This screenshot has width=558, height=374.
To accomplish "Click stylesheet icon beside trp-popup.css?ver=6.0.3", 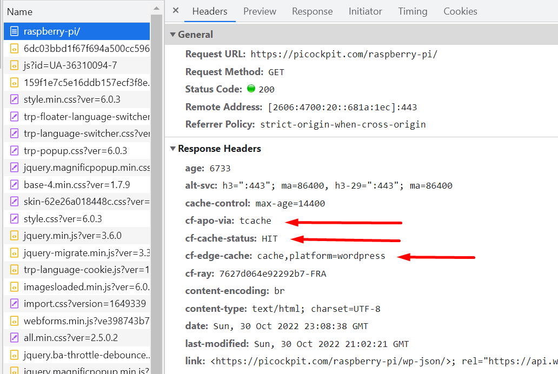I will click(x=14, y=151).
